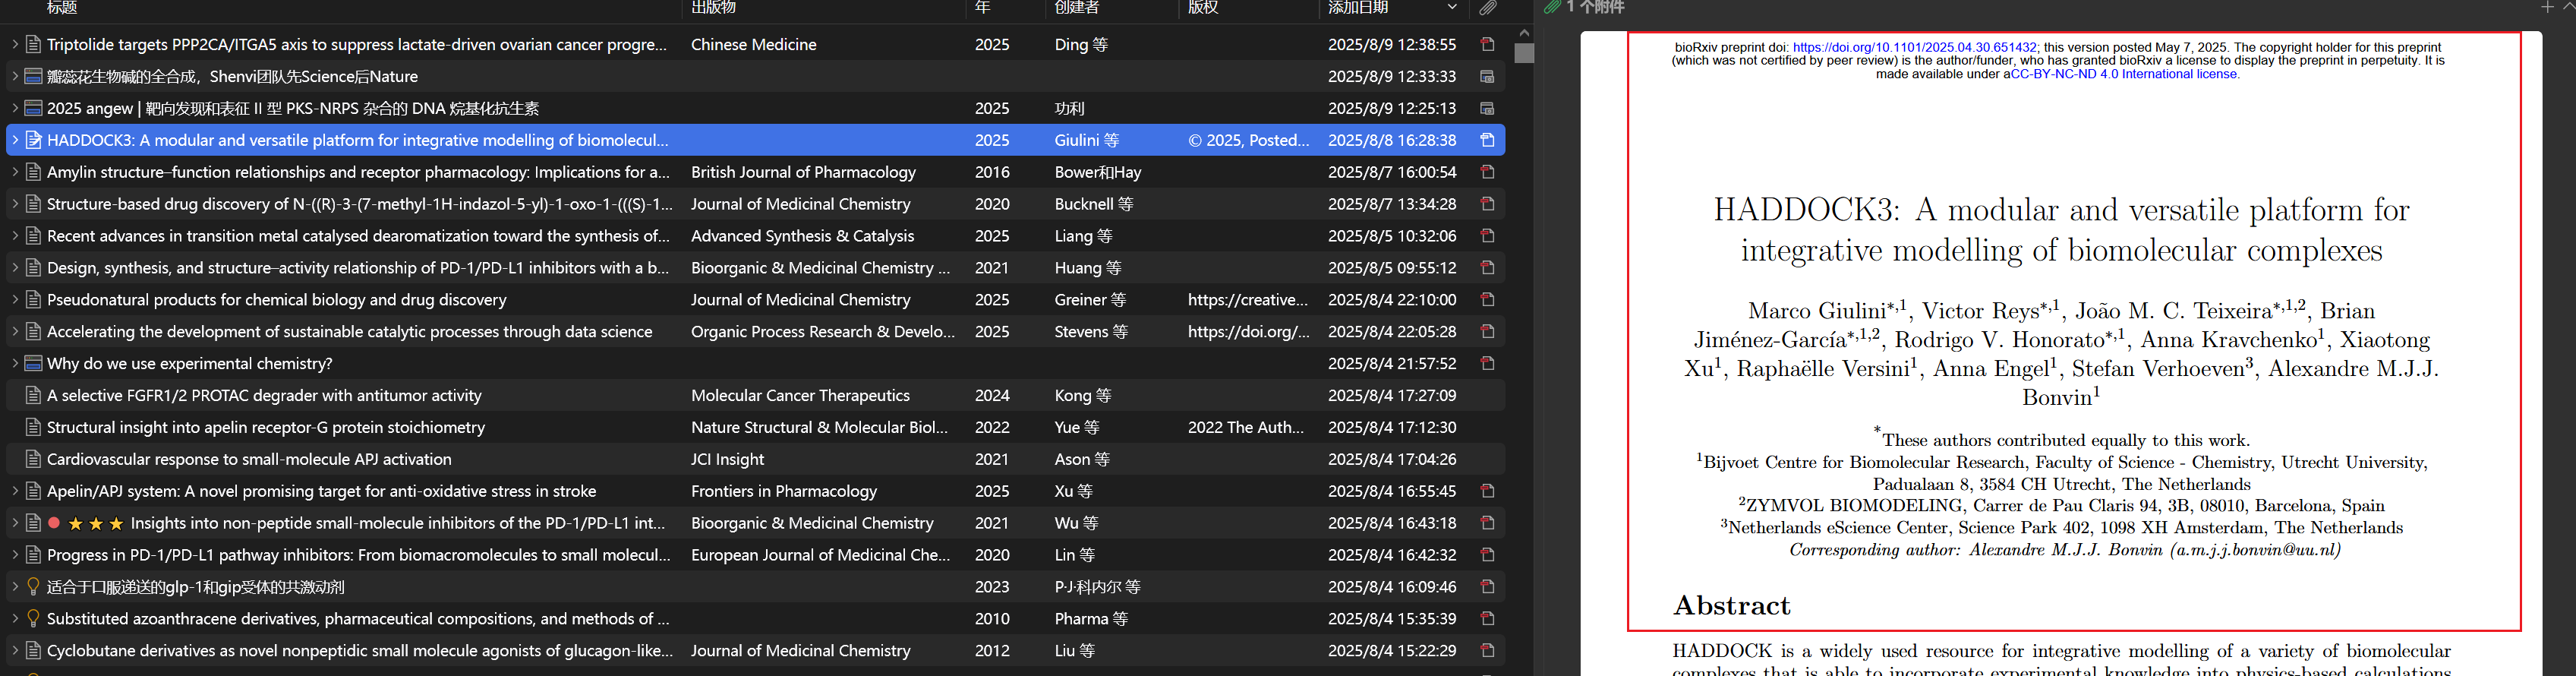Select the 'Structural insight into apelin receptor-G protein stoichiometry' row
The height and width of the screenshot is (676, 2576).
pos(755,427)
